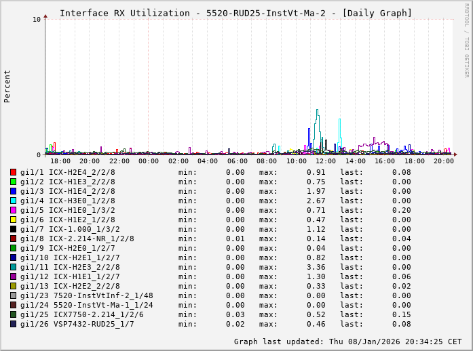Click the max value 1.97
Viewport: 473px width, 351px height.
point(316,191)
